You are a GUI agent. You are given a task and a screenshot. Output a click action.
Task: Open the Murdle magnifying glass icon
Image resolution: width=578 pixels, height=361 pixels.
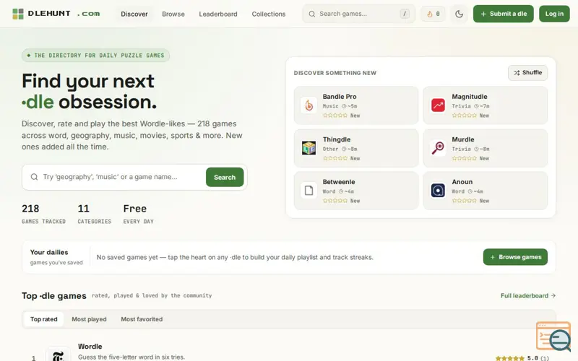pyautogui.click(x=438, y=148)
